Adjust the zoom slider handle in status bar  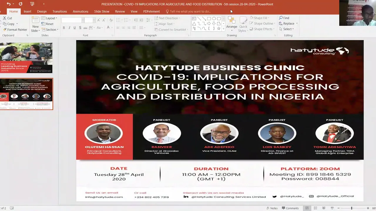[x=351, y=208]
